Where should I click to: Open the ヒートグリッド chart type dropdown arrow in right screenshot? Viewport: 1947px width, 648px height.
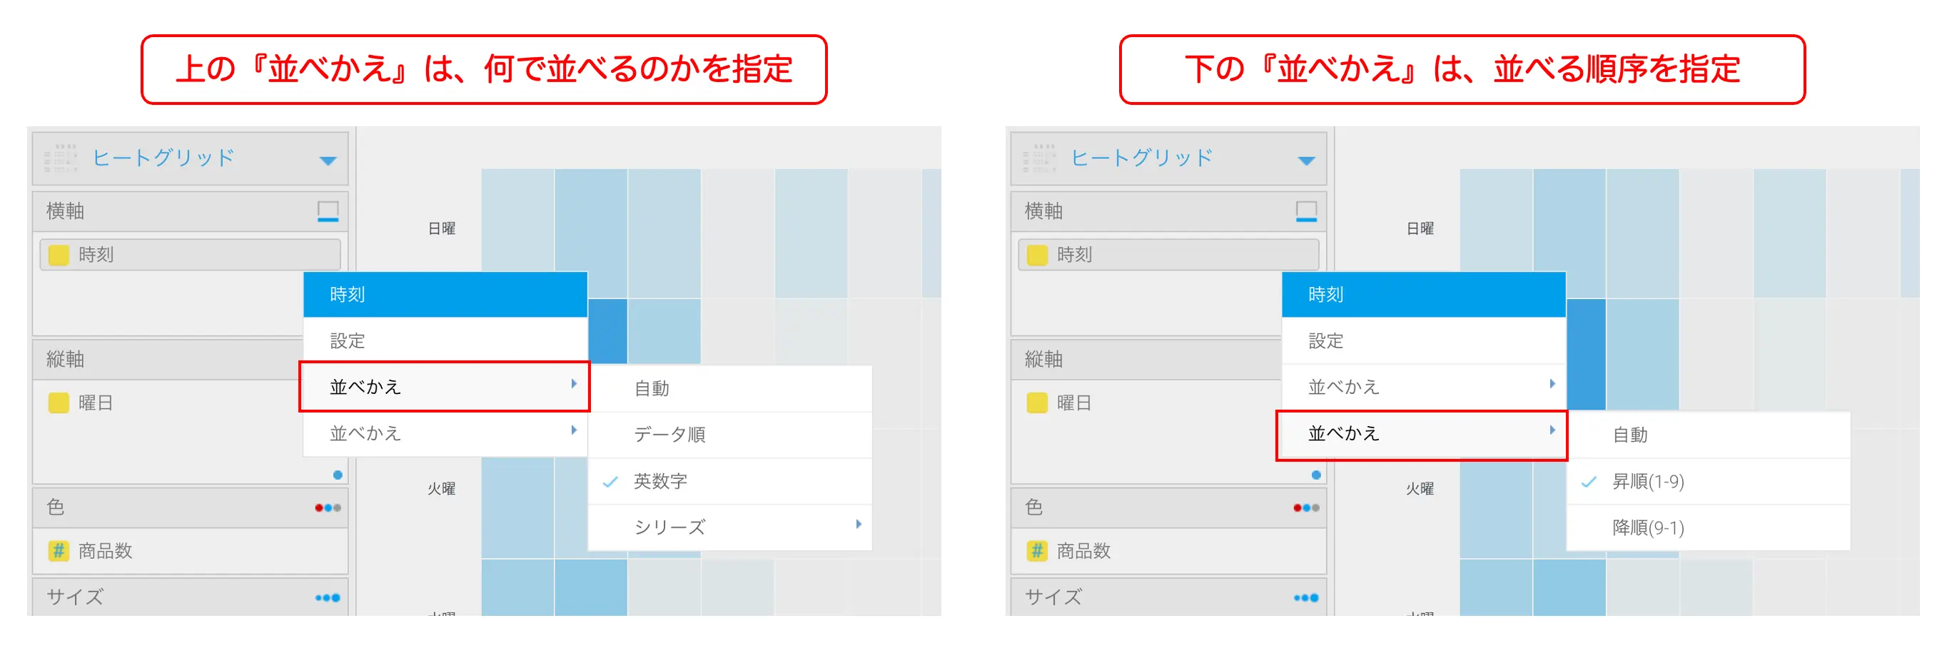coord(1305,161)
